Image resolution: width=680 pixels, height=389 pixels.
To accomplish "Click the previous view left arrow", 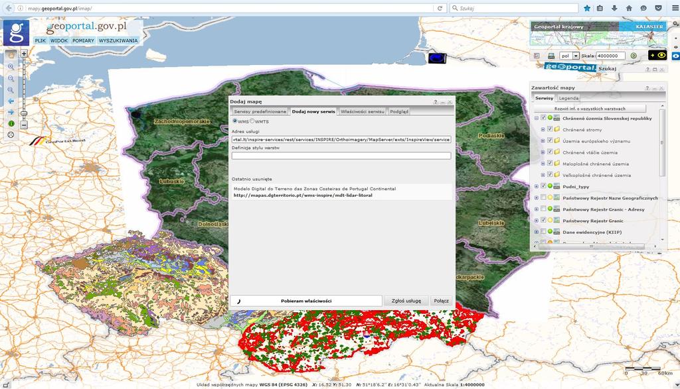I will pyautogui.click(x=11, y=101).
